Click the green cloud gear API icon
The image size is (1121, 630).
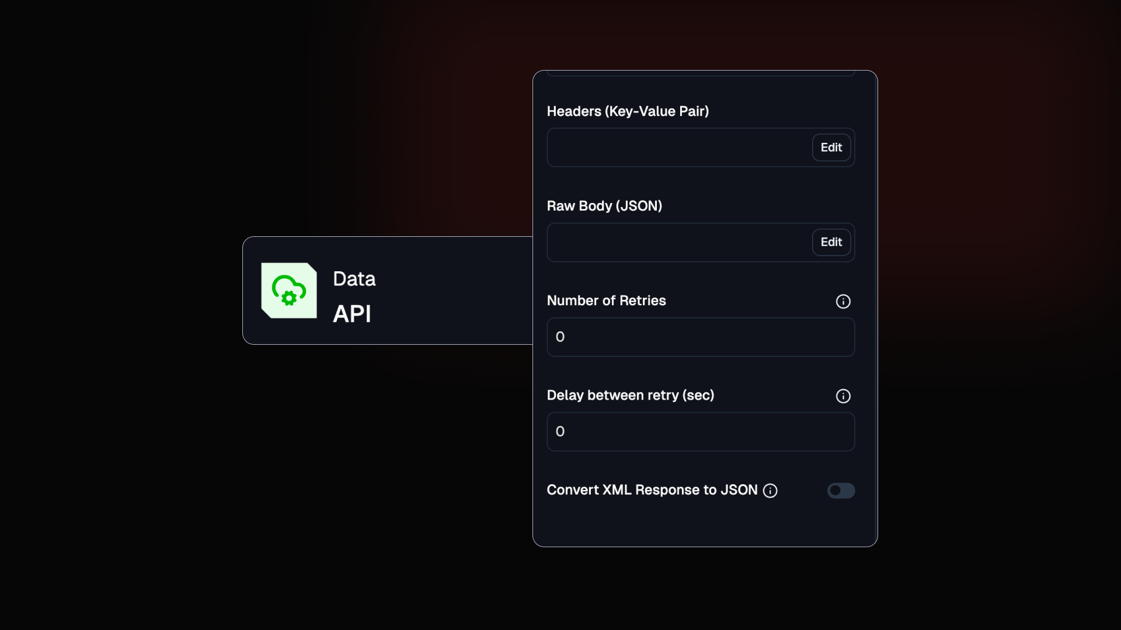[x=289, y=290]
